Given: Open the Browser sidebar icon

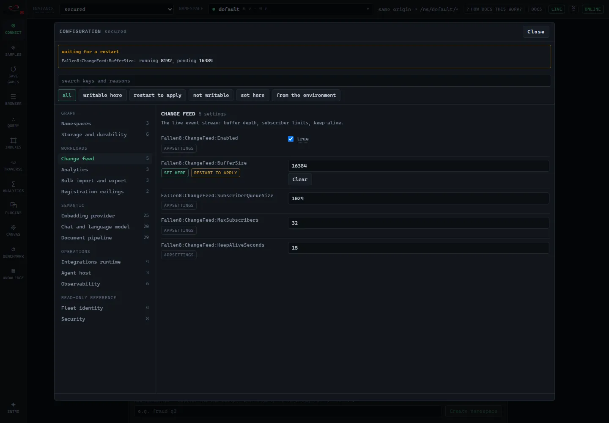Looking at the screenshot, I should 13,100.
